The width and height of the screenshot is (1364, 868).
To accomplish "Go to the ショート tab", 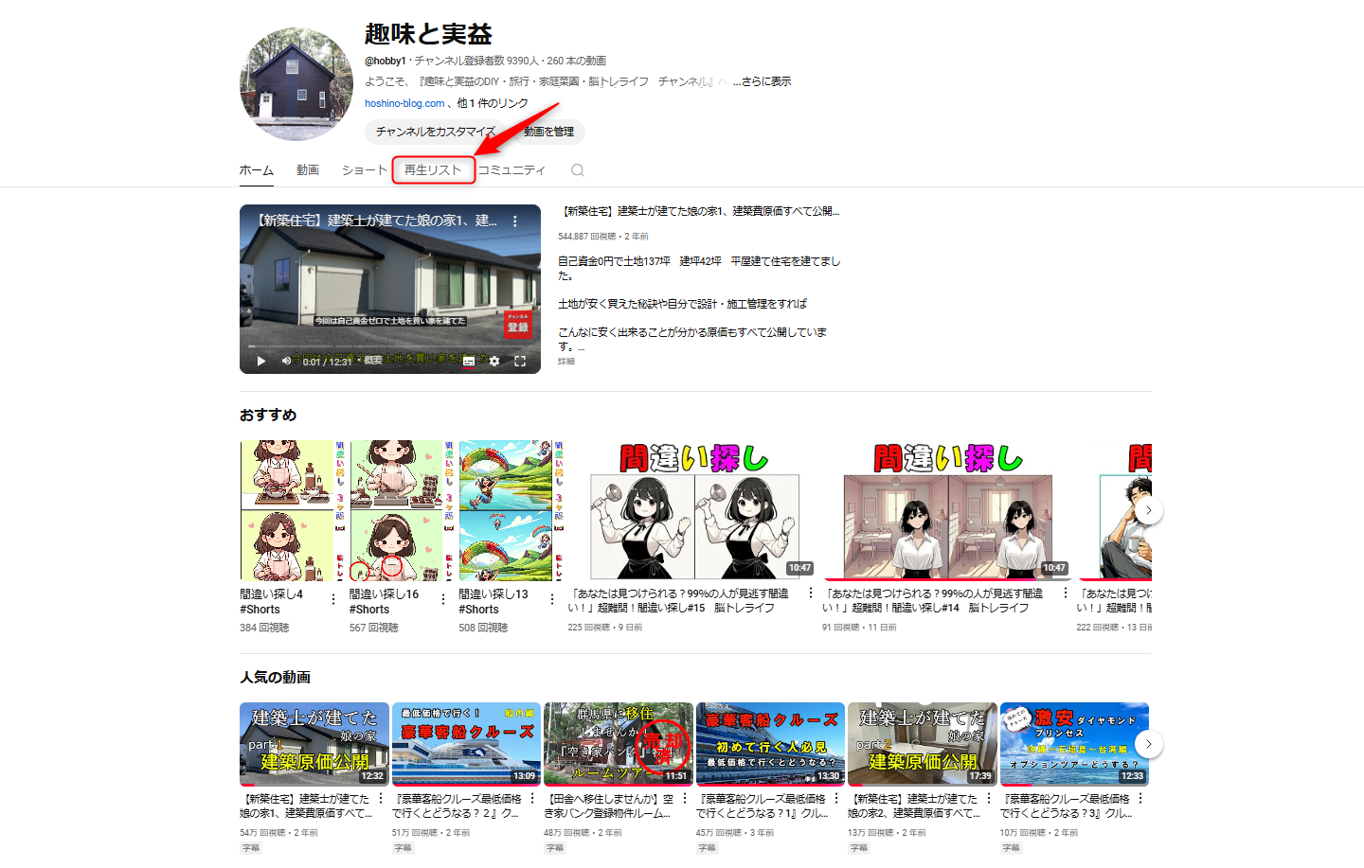I will pos(365,170).
